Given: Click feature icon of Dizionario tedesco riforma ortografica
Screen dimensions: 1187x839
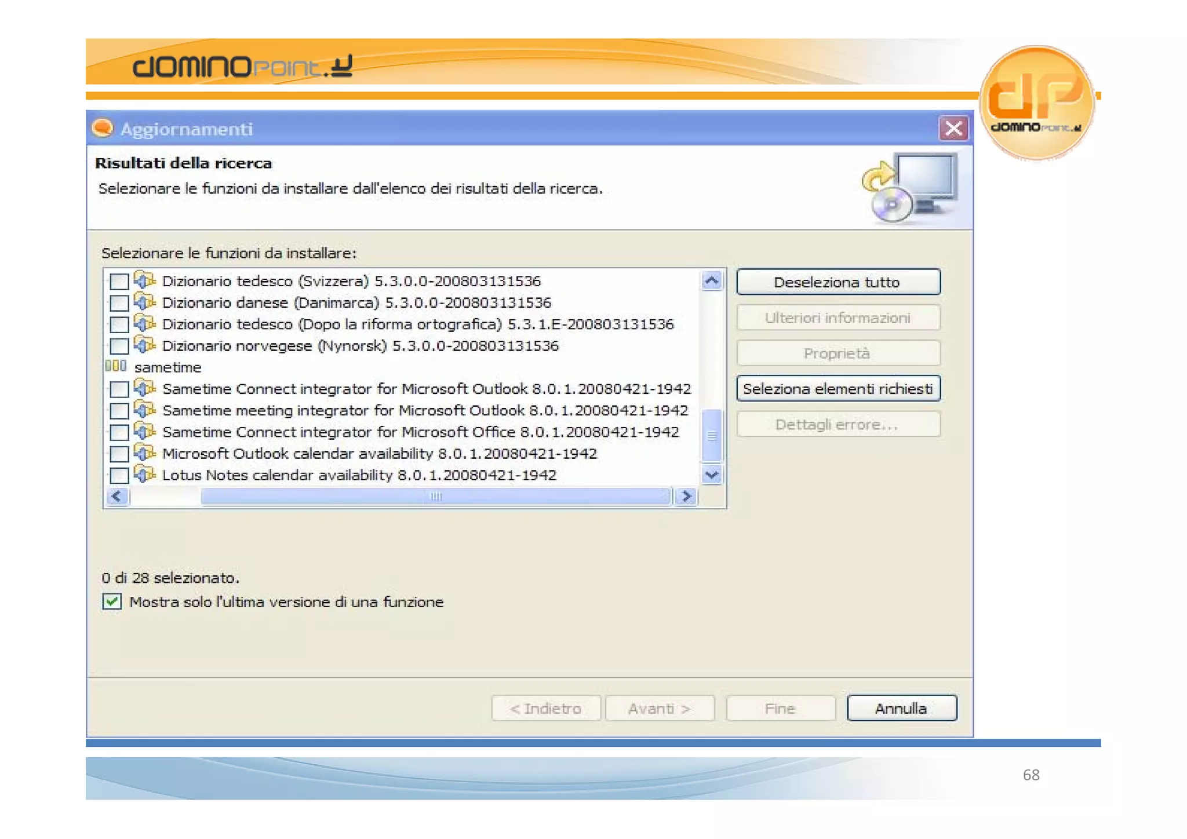Looking at the screenshot, I should (x=145, y=323).
